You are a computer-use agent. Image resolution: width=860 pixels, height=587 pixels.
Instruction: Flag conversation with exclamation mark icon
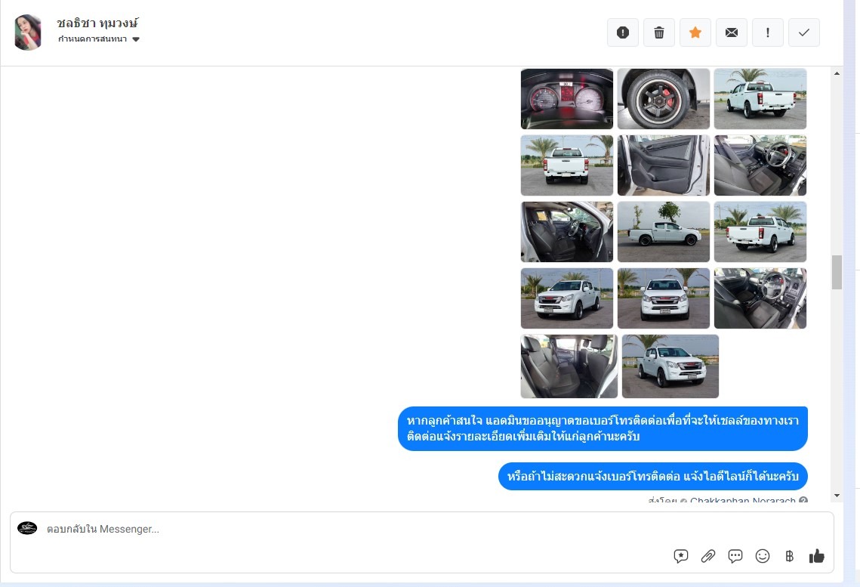click(767, 32)
